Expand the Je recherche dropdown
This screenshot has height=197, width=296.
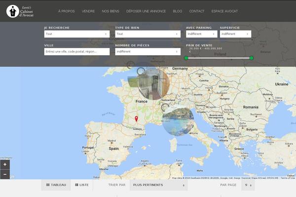pyautogui.click(x=77, y=34)
